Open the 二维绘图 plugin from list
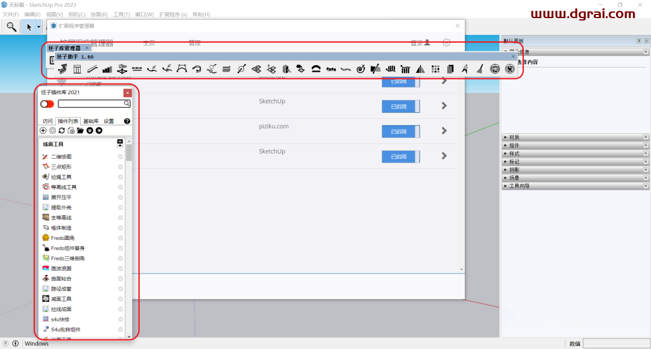Screen dimensions: 651x349 click(x=61, y=157)
